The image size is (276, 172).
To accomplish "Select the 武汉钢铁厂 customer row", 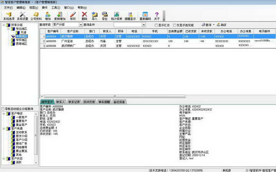I will [x=158, y=46].
